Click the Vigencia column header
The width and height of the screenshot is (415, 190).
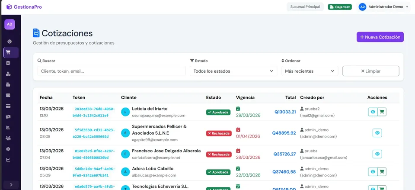(x=245, y=97)
